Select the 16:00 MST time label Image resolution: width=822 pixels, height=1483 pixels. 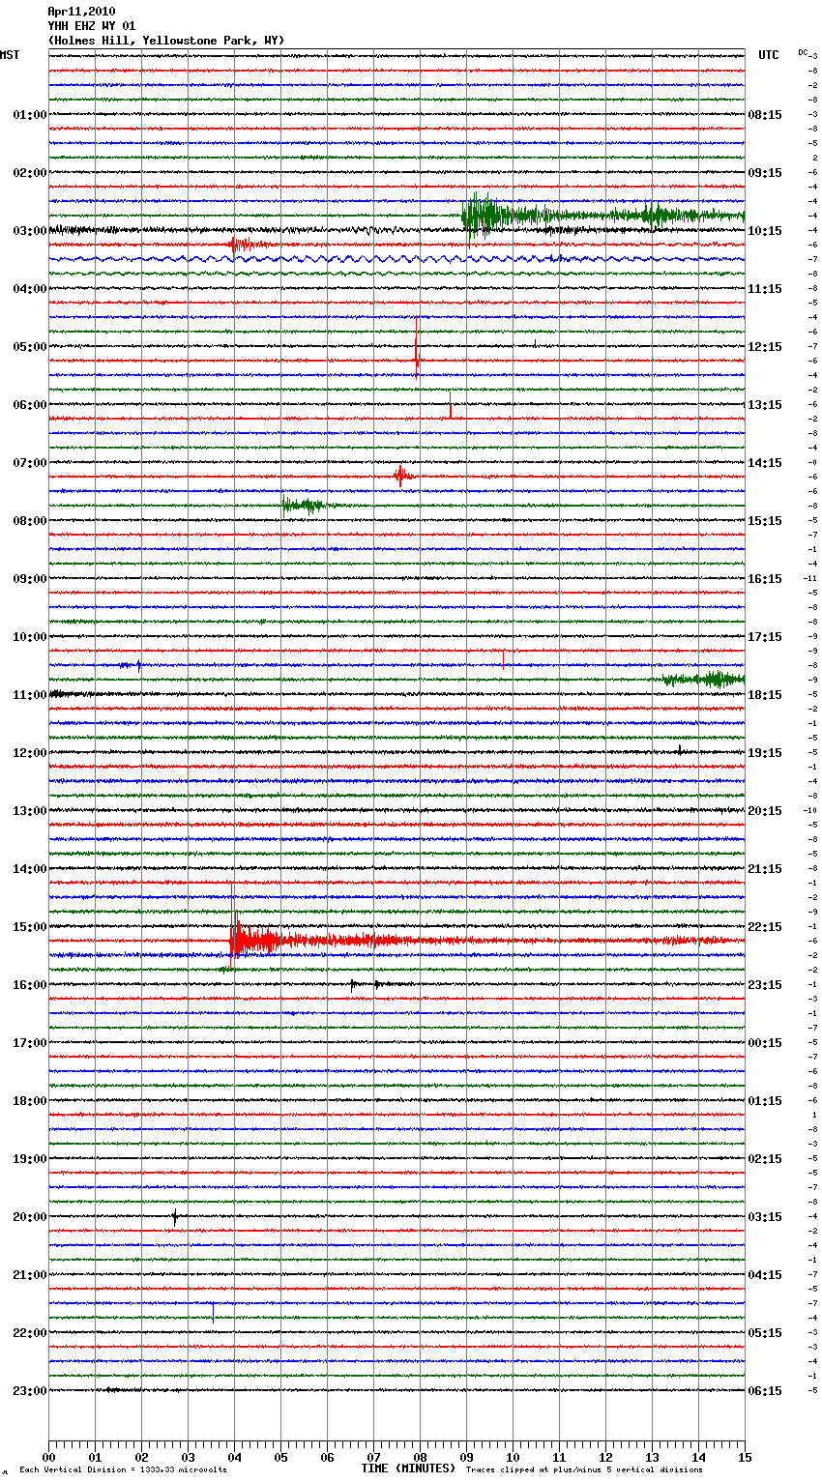30,985
